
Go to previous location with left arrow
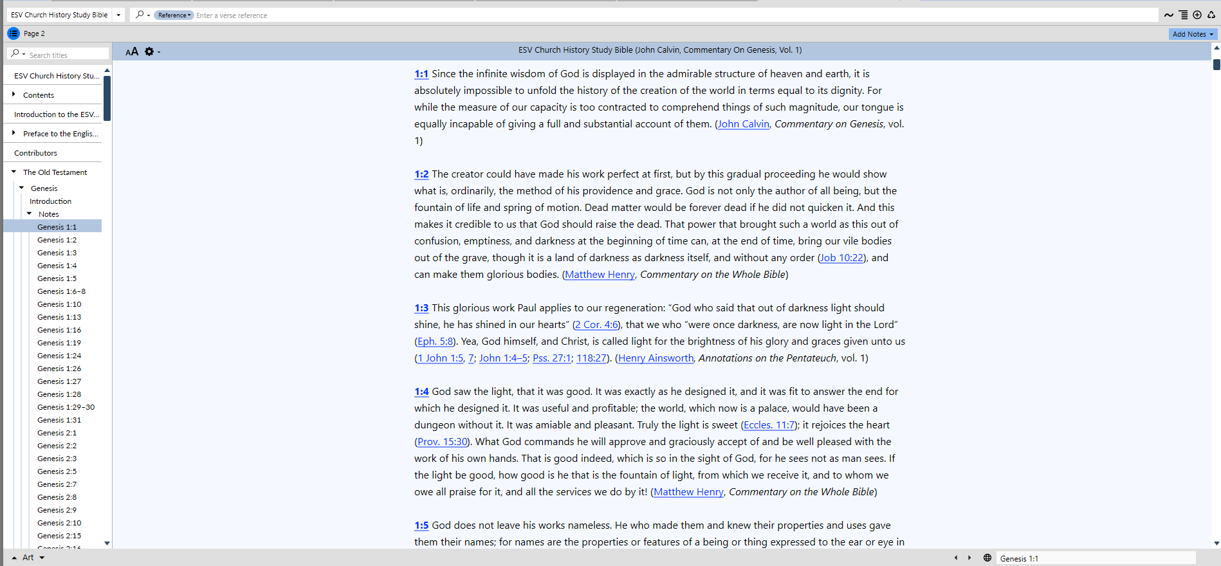956,558
